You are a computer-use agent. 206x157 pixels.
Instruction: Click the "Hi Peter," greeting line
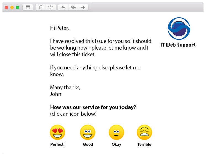click(x=60, y=28)
